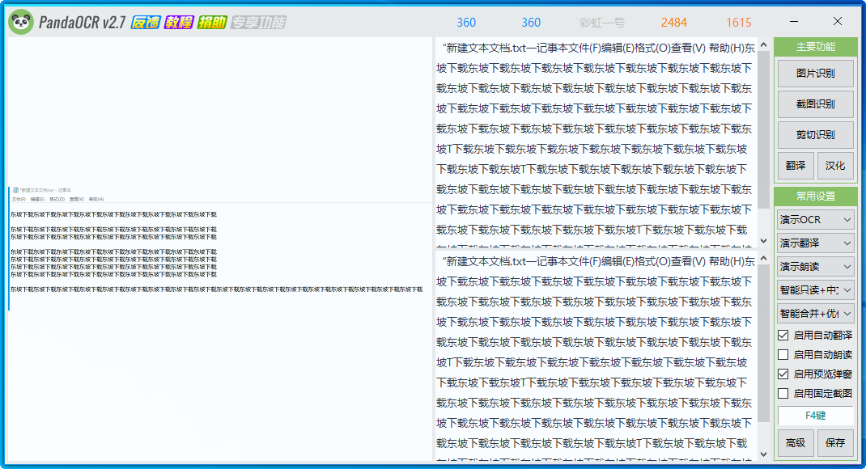The image size is (866, 469).
Task: Open the 演示翻译 dropdown
Action: pyautogui.click(x=815, y=243)
